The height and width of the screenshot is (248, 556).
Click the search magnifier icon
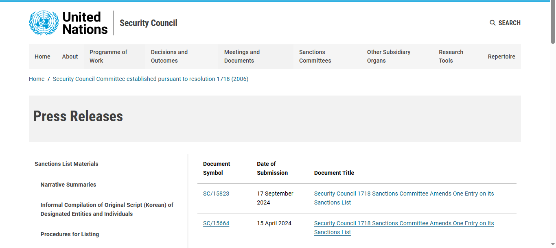tap(493, 23)
